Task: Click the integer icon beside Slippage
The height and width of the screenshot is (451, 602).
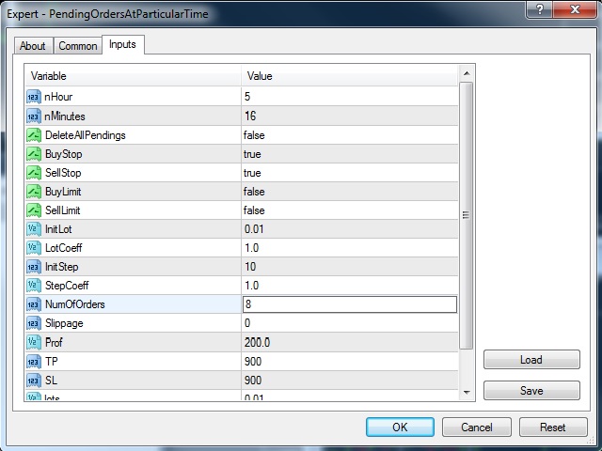Action: click(x=34, y=322)
